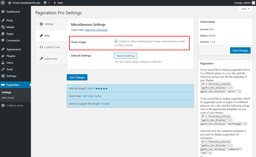Open the New content menu

pos(58,3)
